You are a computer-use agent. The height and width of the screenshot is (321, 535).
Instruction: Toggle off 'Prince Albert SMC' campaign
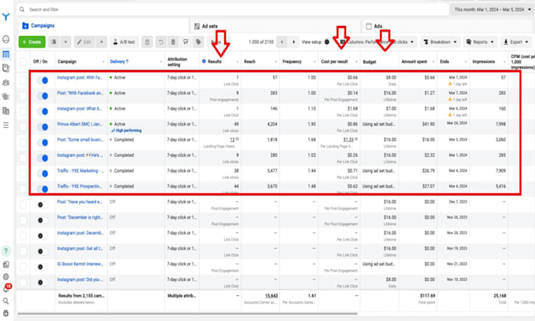[42, 127]
